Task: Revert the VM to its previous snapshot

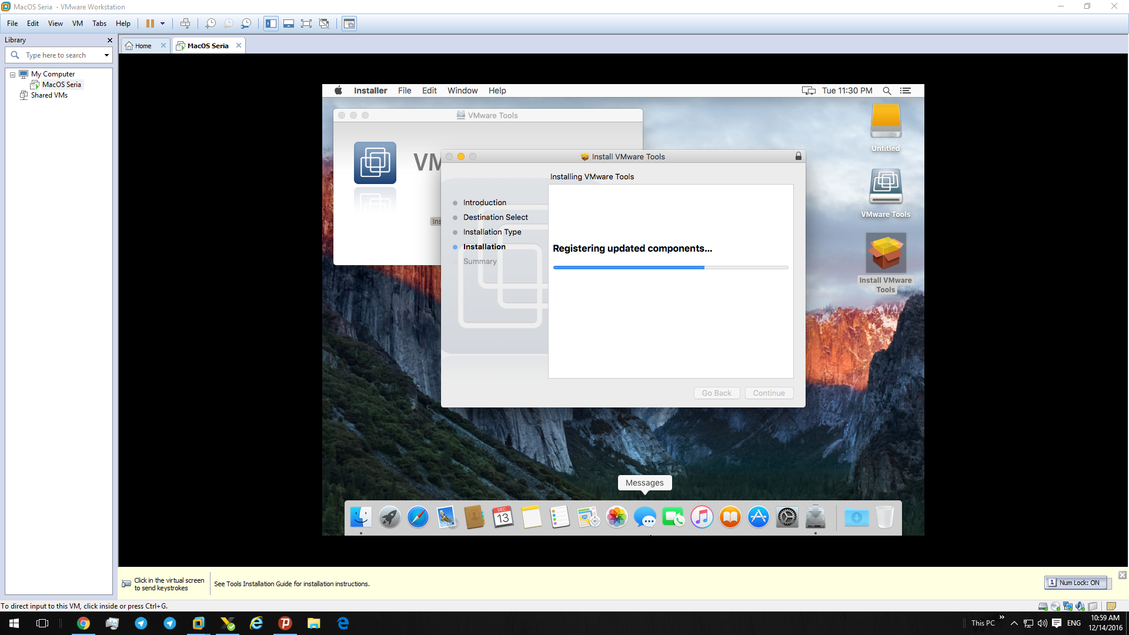Action: pos(228,24)
